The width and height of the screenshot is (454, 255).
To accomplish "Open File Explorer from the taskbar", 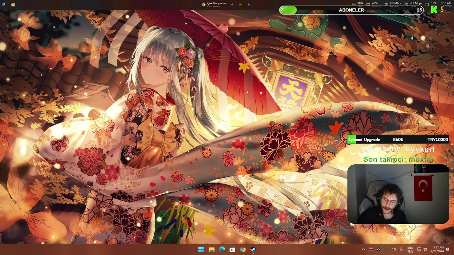I will 211,249.
